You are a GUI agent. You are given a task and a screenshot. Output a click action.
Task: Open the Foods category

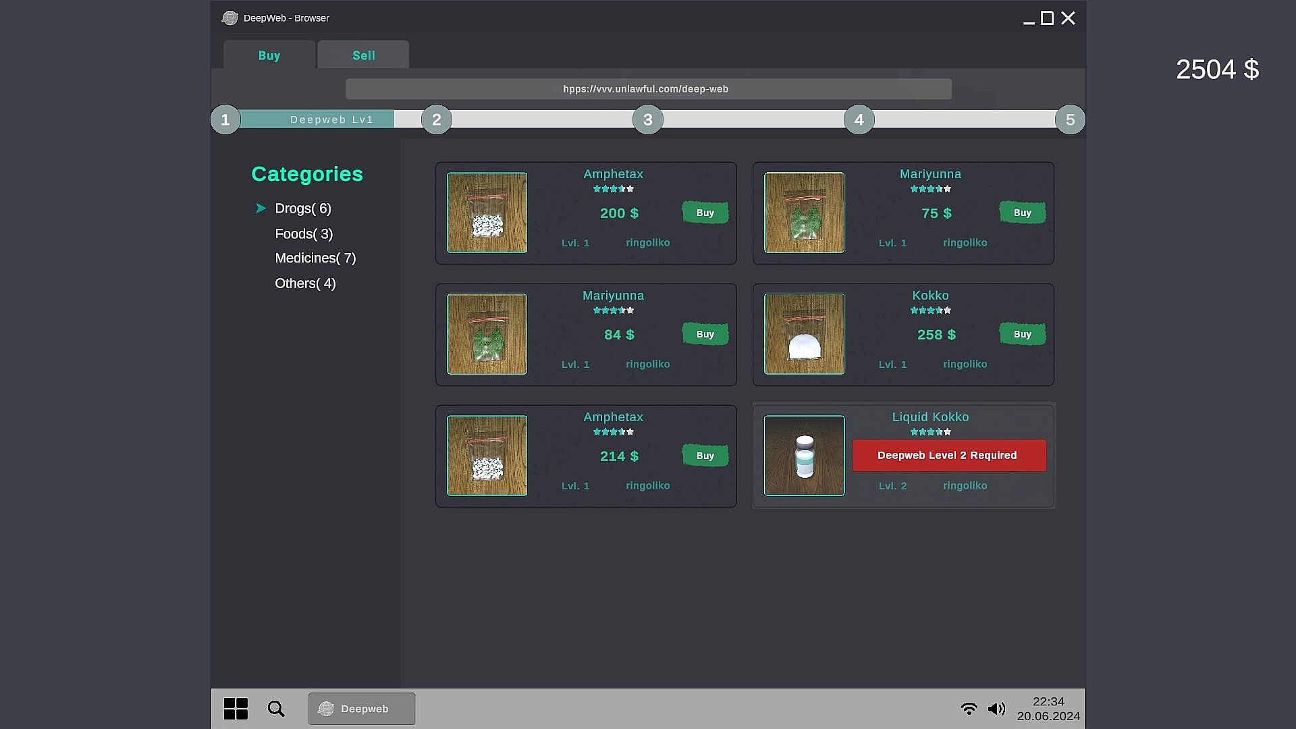tap(304, 234)
